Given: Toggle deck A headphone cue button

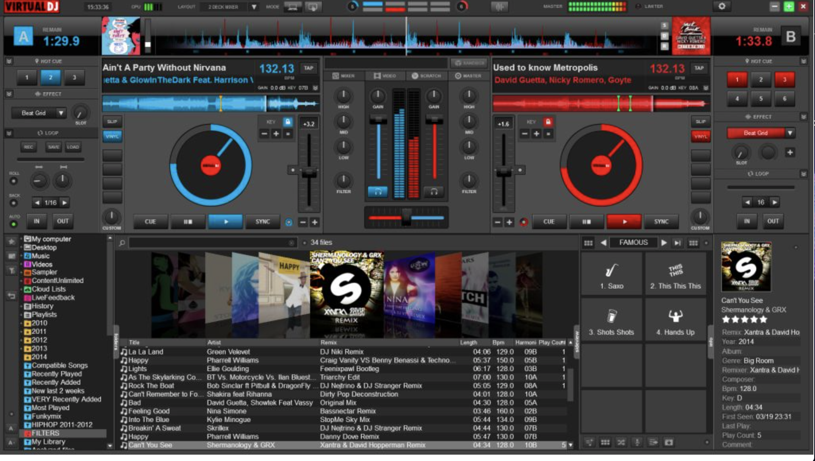Looking at the screenshot, I should [378, 192].
